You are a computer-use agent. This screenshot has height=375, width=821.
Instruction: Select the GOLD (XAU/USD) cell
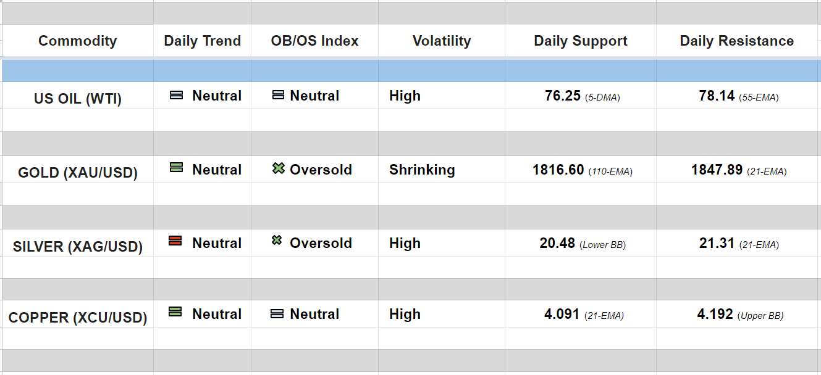pyautogui.click(x=77, y=173)
